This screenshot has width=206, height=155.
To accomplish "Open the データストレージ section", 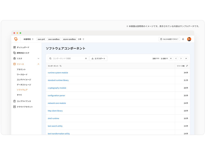I will point(25,84).
